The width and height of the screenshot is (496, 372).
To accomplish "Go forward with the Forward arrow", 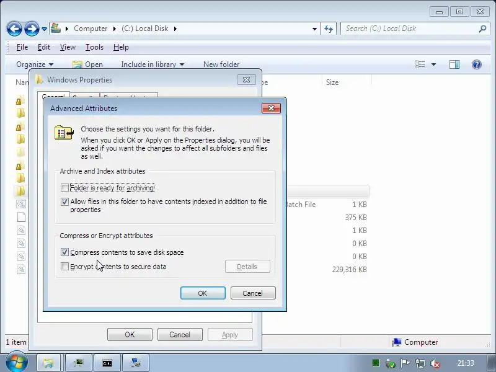I will [32, 29].
